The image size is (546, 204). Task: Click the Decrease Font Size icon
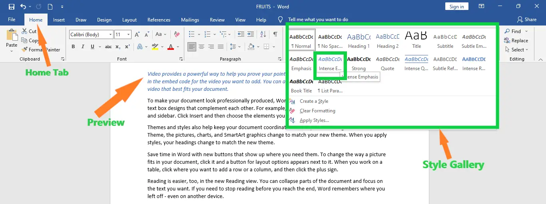pos(147,35)
